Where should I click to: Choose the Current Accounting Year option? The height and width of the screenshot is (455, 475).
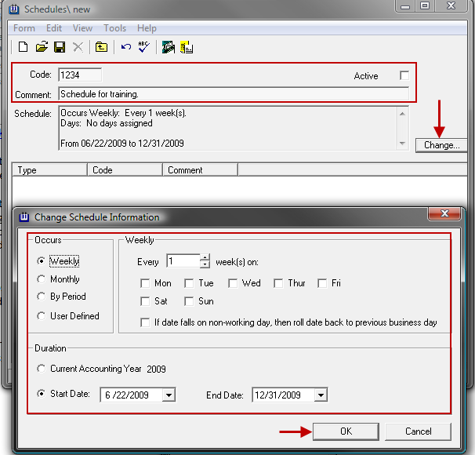pos(42,369)
